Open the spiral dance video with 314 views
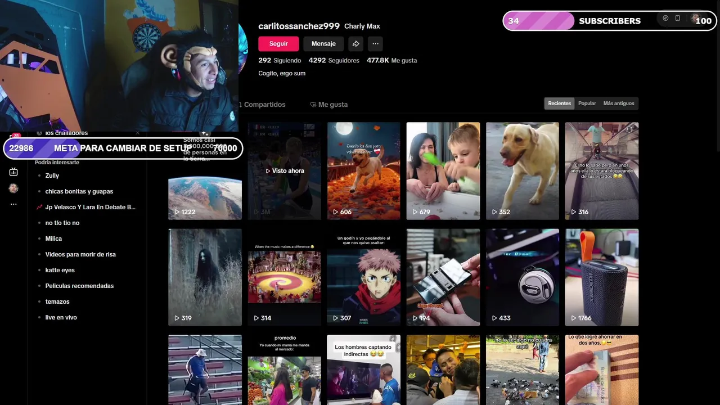This screenshot has height=405, width=720. [x=285, y=277]
